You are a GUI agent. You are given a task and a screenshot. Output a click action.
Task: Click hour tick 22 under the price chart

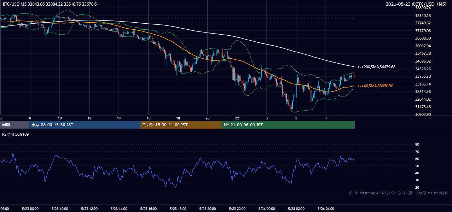[237, 118]
